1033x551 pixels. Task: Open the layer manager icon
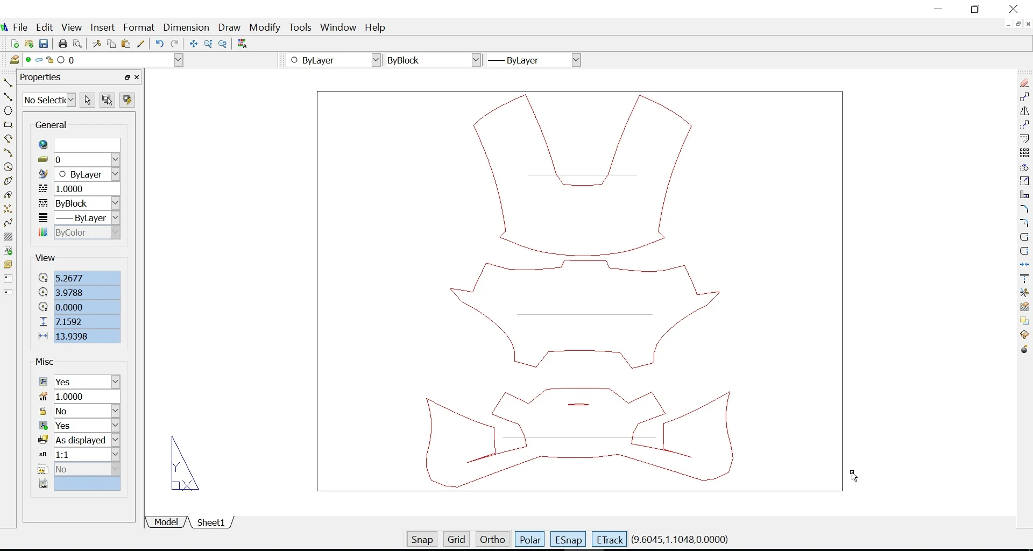coord(14,61)
